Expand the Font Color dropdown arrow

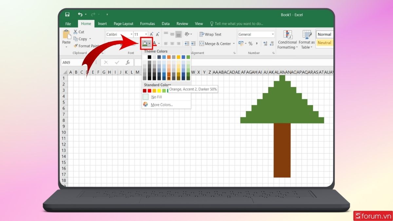point(159,44)
